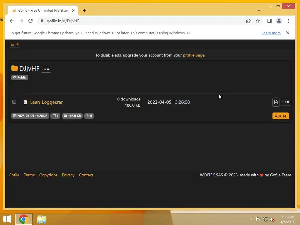Open the profile page link
The height and width of the screenshot is (225, 300).
[194, 55]
